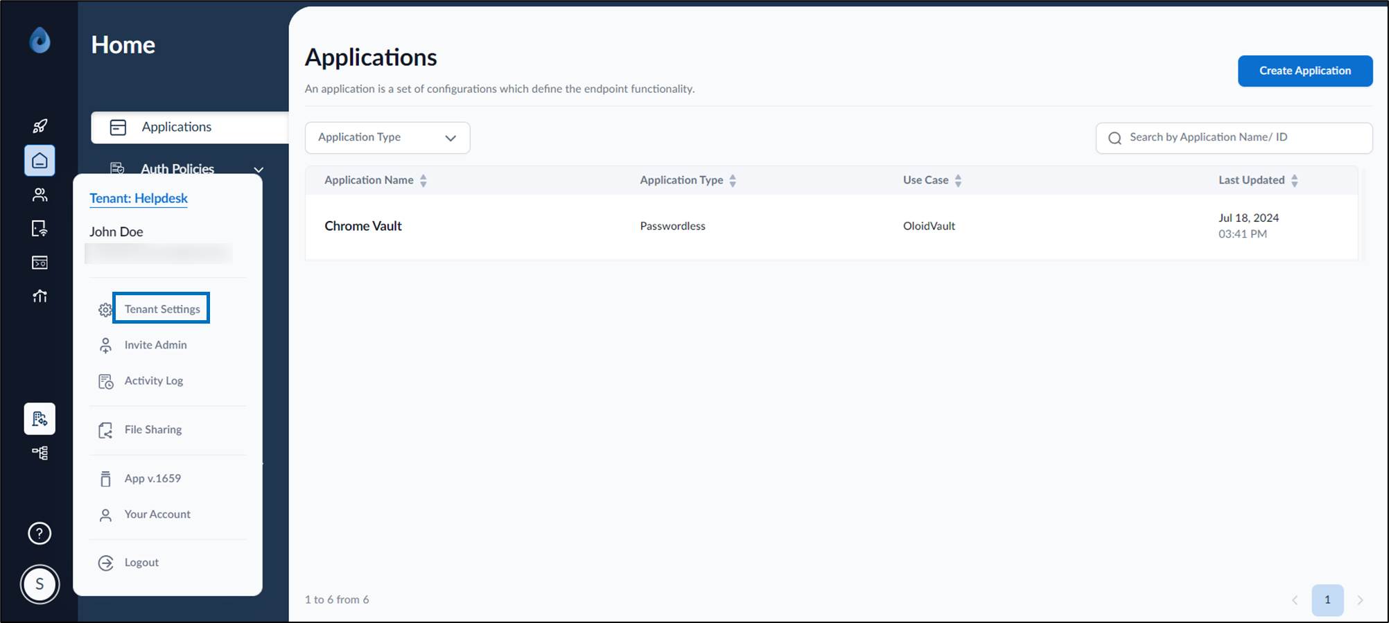Click Logout in the user menu
1389x623 pixels.
[141, 562]
